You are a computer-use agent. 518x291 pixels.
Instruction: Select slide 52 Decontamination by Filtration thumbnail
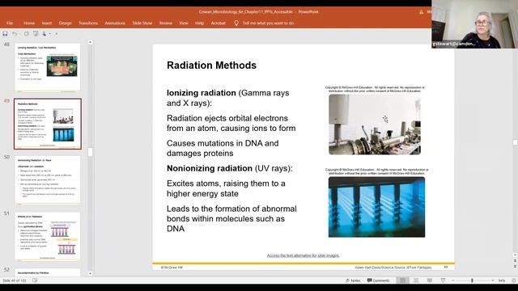coord(48,272)
